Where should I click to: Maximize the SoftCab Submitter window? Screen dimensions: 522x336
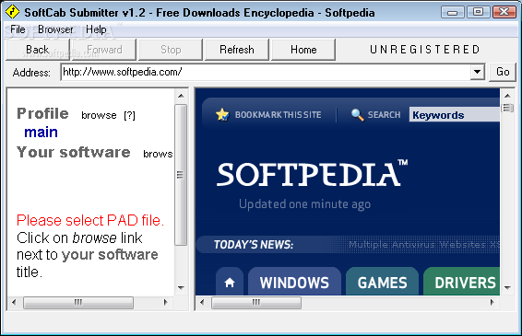click(478, 12)
